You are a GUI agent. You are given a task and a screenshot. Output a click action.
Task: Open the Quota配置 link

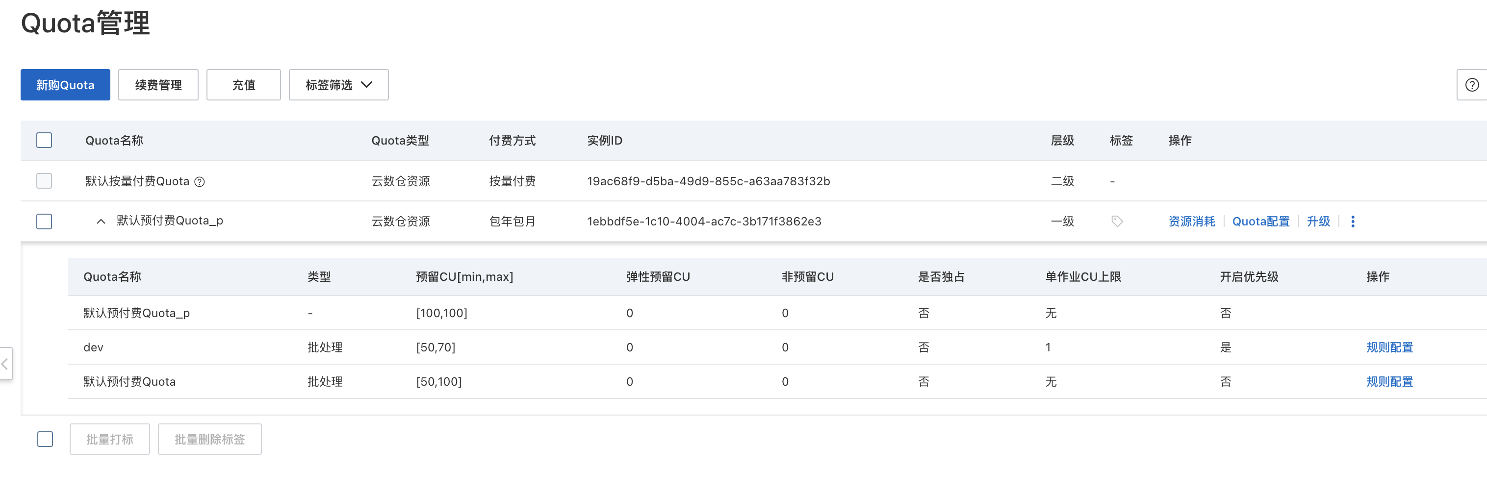tap(1261, 222)
